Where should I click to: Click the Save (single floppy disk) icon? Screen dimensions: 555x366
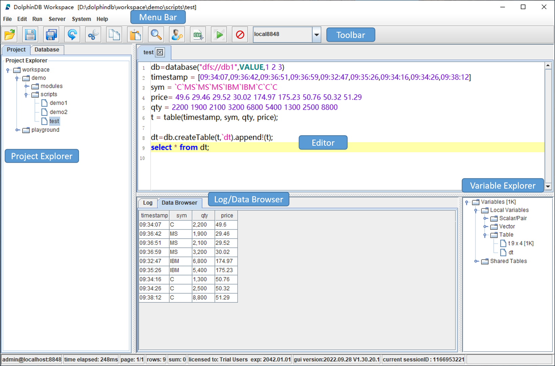click(30, 35)
